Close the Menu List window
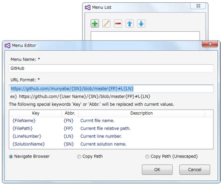 [198, 6]
